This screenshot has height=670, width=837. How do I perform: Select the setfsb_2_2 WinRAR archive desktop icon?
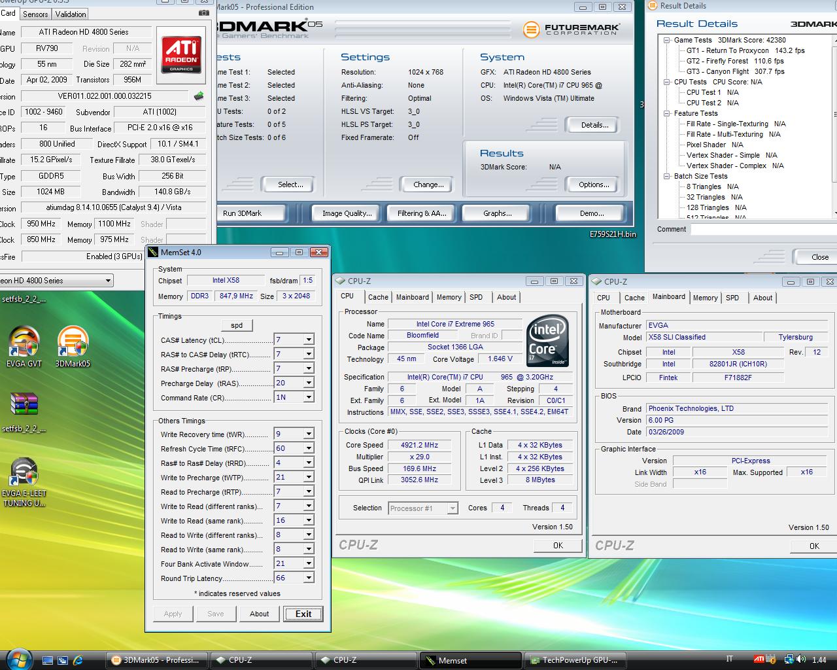tap(24, 412)
